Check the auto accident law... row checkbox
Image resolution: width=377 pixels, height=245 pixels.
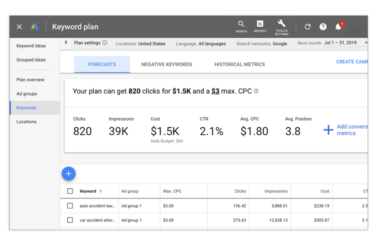click(70, 206)
